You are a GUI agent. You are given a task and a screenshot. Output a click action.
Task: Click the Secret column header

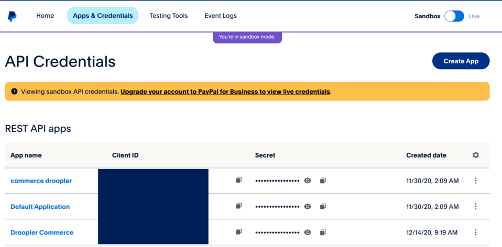[265, 155]
